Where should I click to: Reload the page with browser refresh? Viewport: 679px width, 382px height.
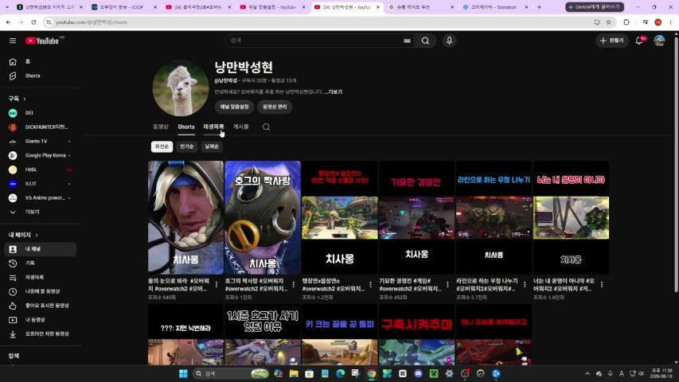(33, 22)
